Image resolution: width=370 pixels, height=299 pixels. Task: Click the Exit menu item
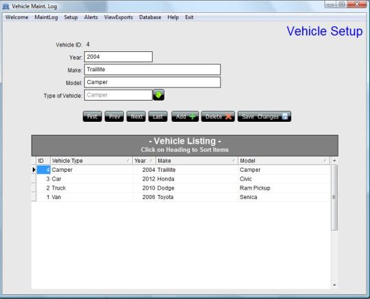[189, 17]
